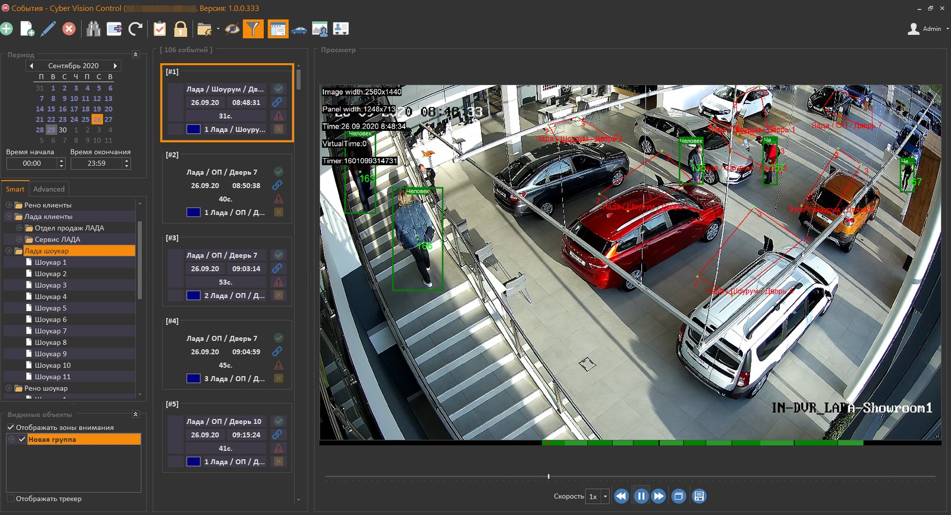Click the export arrow icon in toolbar
The height and width of the screenshot is (515, 951).
tap(114, 29)
